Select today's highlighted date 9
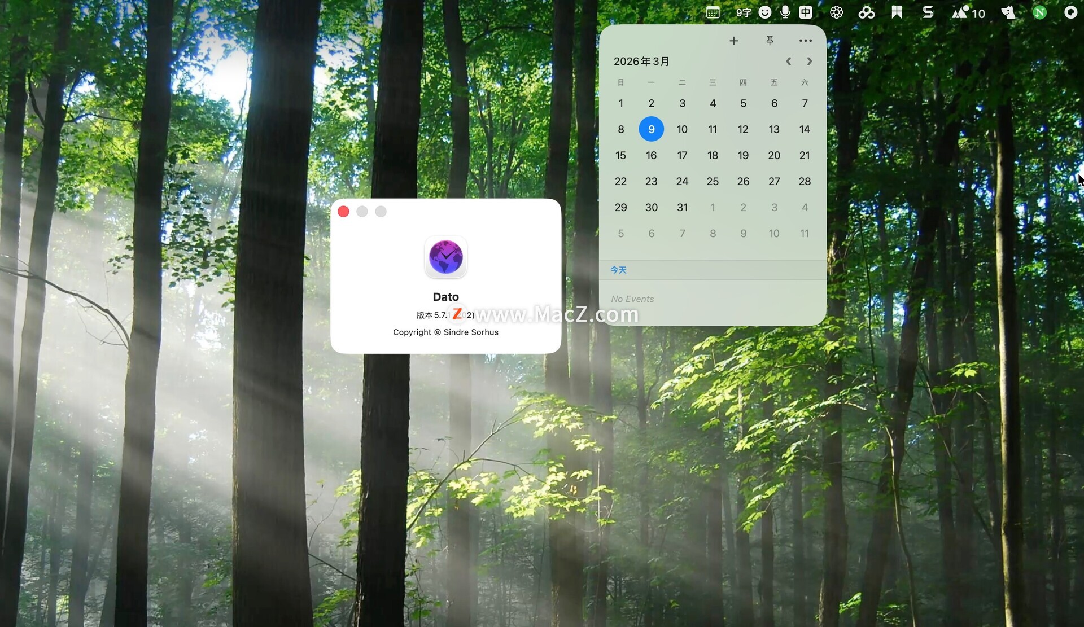The width and height of the screenshot is (1084, 627). [x=651, y=129]
